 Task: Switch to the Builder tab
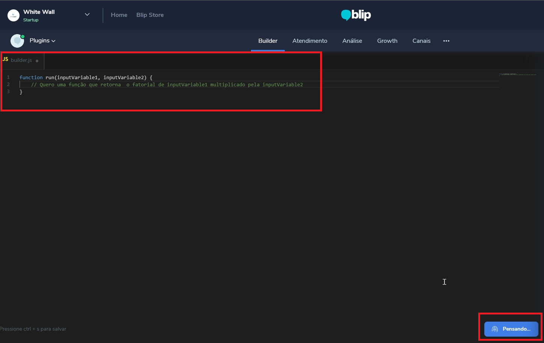coord(268,41)
